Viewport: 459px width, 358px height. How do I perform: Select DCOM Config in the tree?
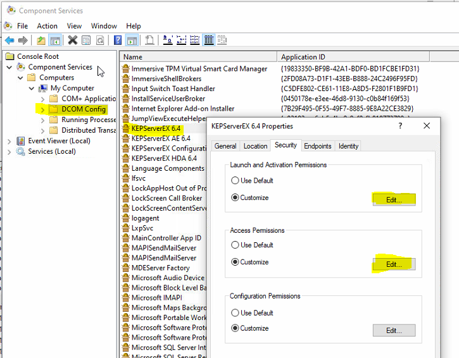[x=84, y=109]
